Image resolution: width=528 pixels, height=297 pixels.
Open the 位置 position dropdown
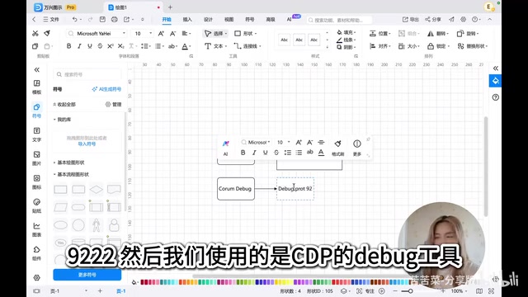tap(380, 33)
